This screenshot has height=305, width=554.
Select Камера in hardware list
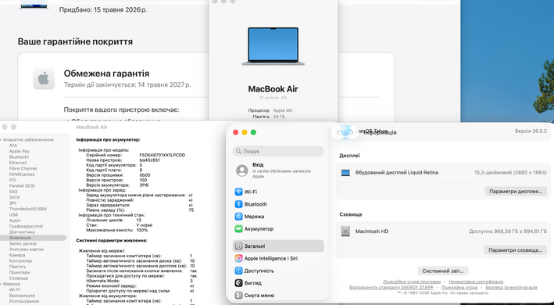17,255
